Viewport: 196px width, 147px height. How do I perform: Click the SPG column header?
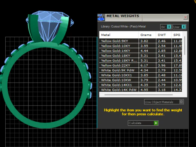[177, 35]
